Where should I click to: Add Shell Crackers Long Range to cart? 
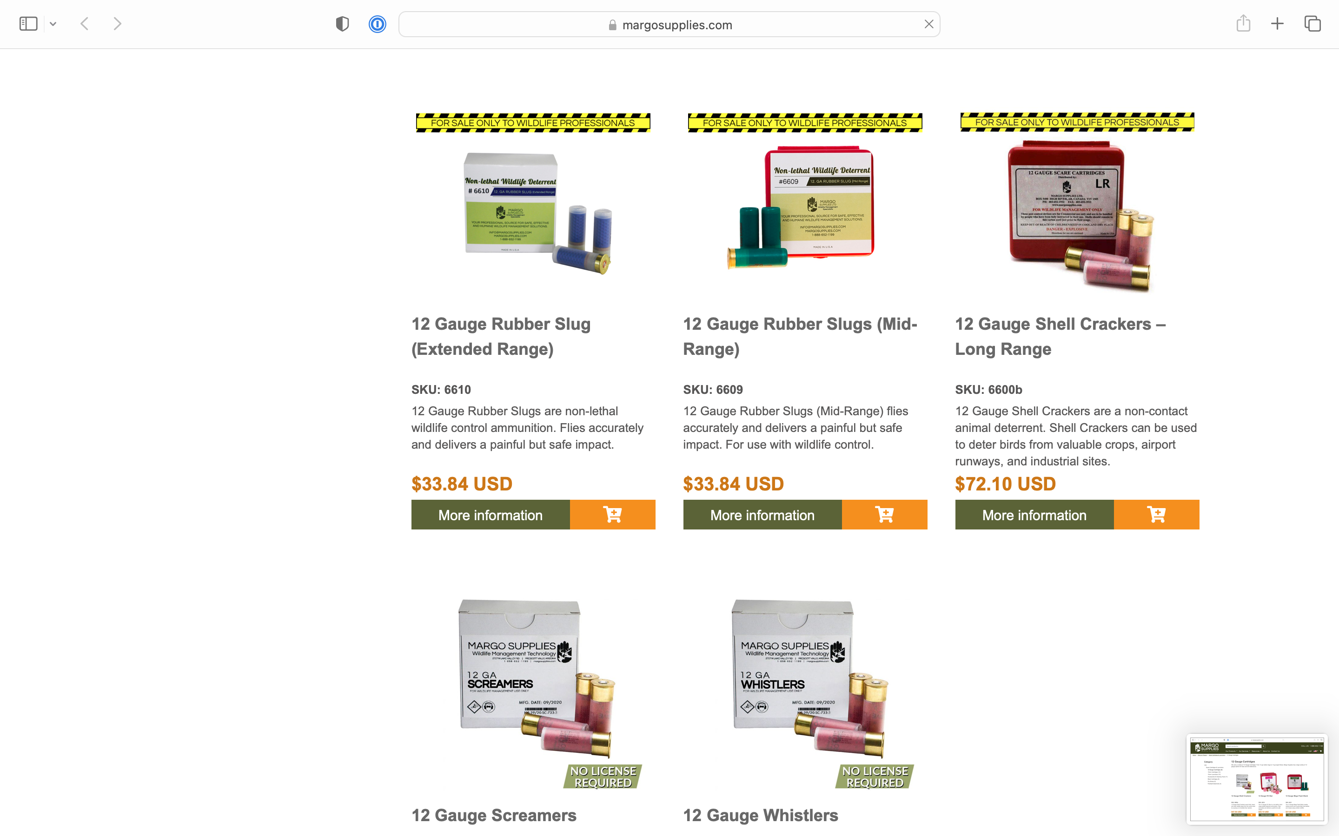coord(1156,514)
